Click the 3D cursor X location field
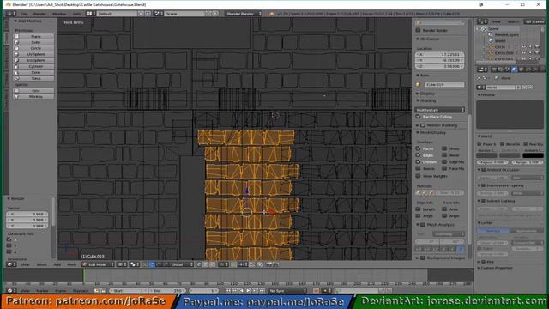The image size is (549, 309). coord(439,54)
